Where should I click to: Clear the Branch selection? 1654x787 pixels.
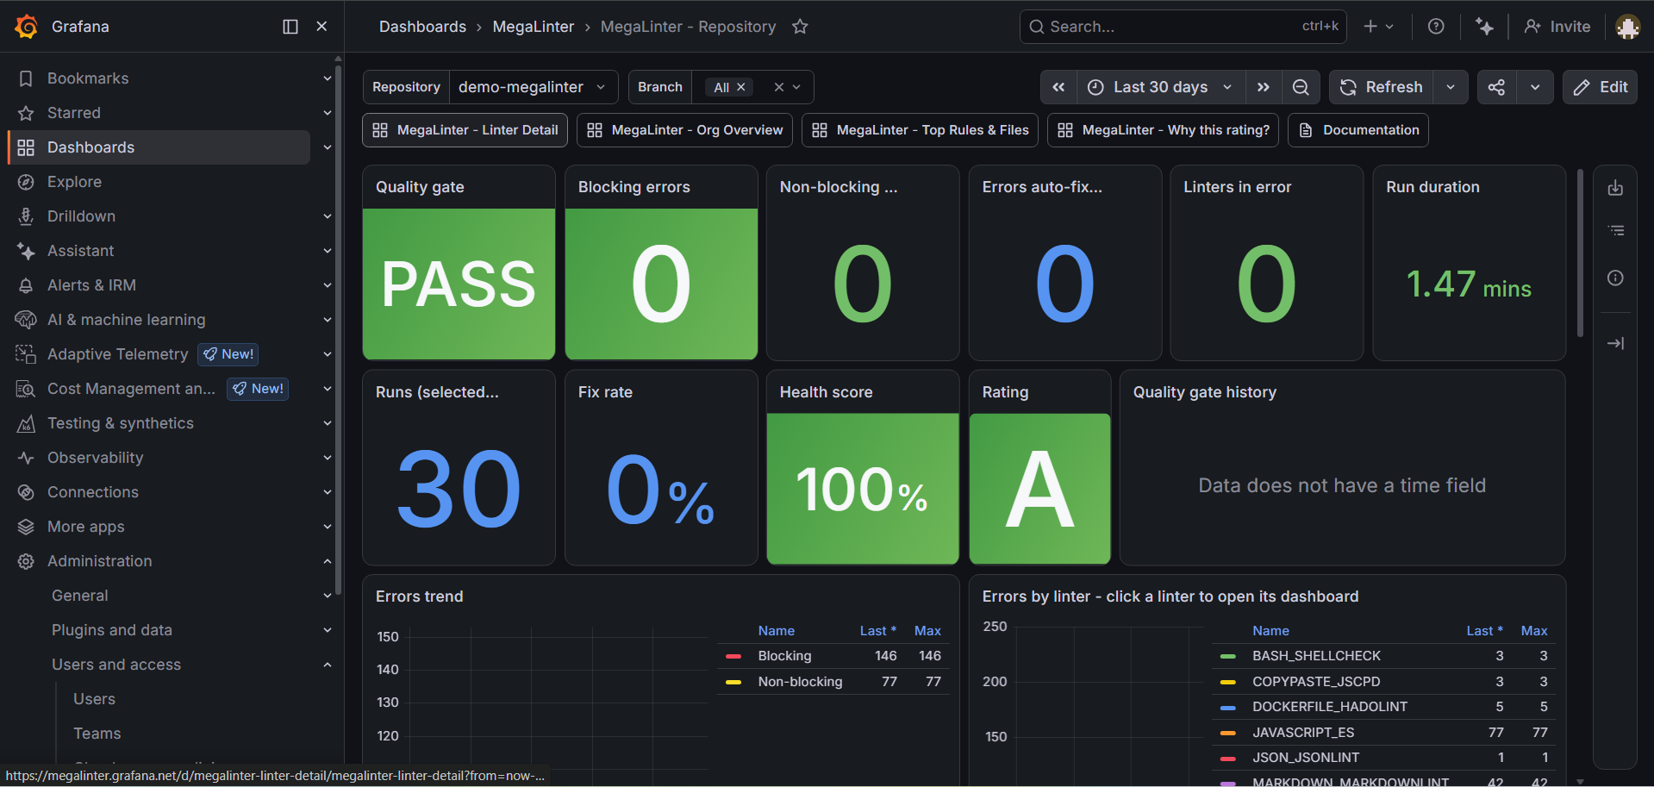pos(778,87)
